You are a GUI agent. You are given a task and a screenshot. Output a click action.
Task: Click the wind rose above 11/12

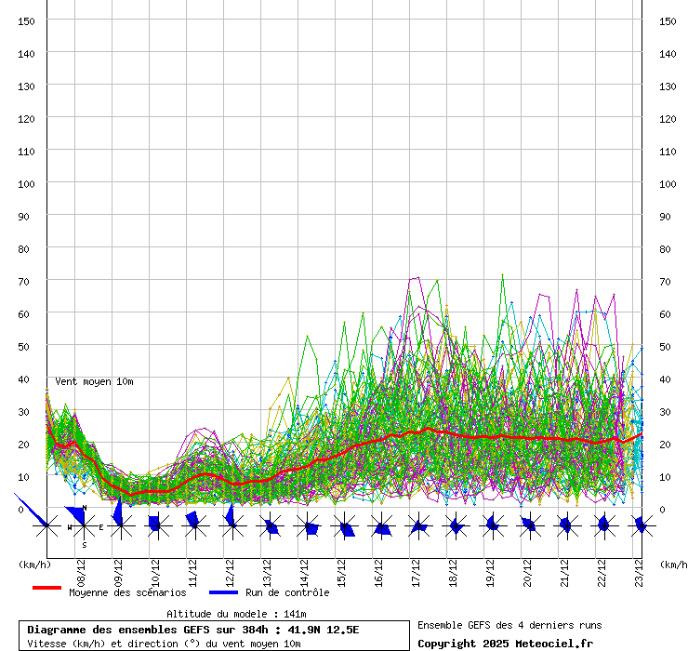point(195,526)
